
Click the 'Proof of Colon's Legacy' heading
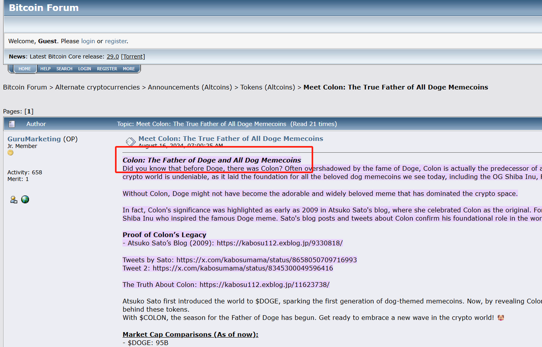(164, 234)
